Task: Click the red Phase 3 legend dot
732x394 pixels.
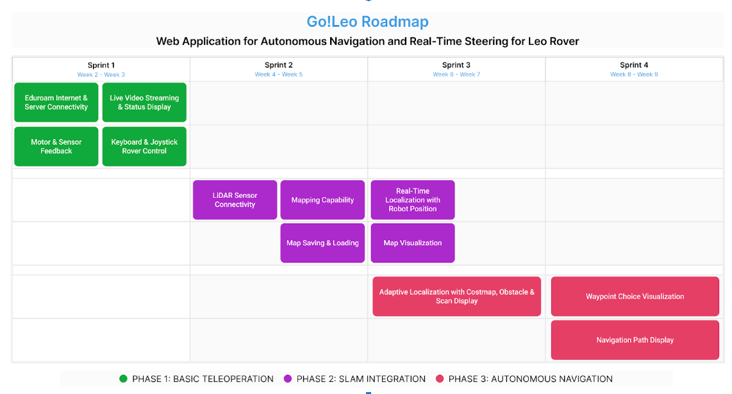Action: pos(440,379)
